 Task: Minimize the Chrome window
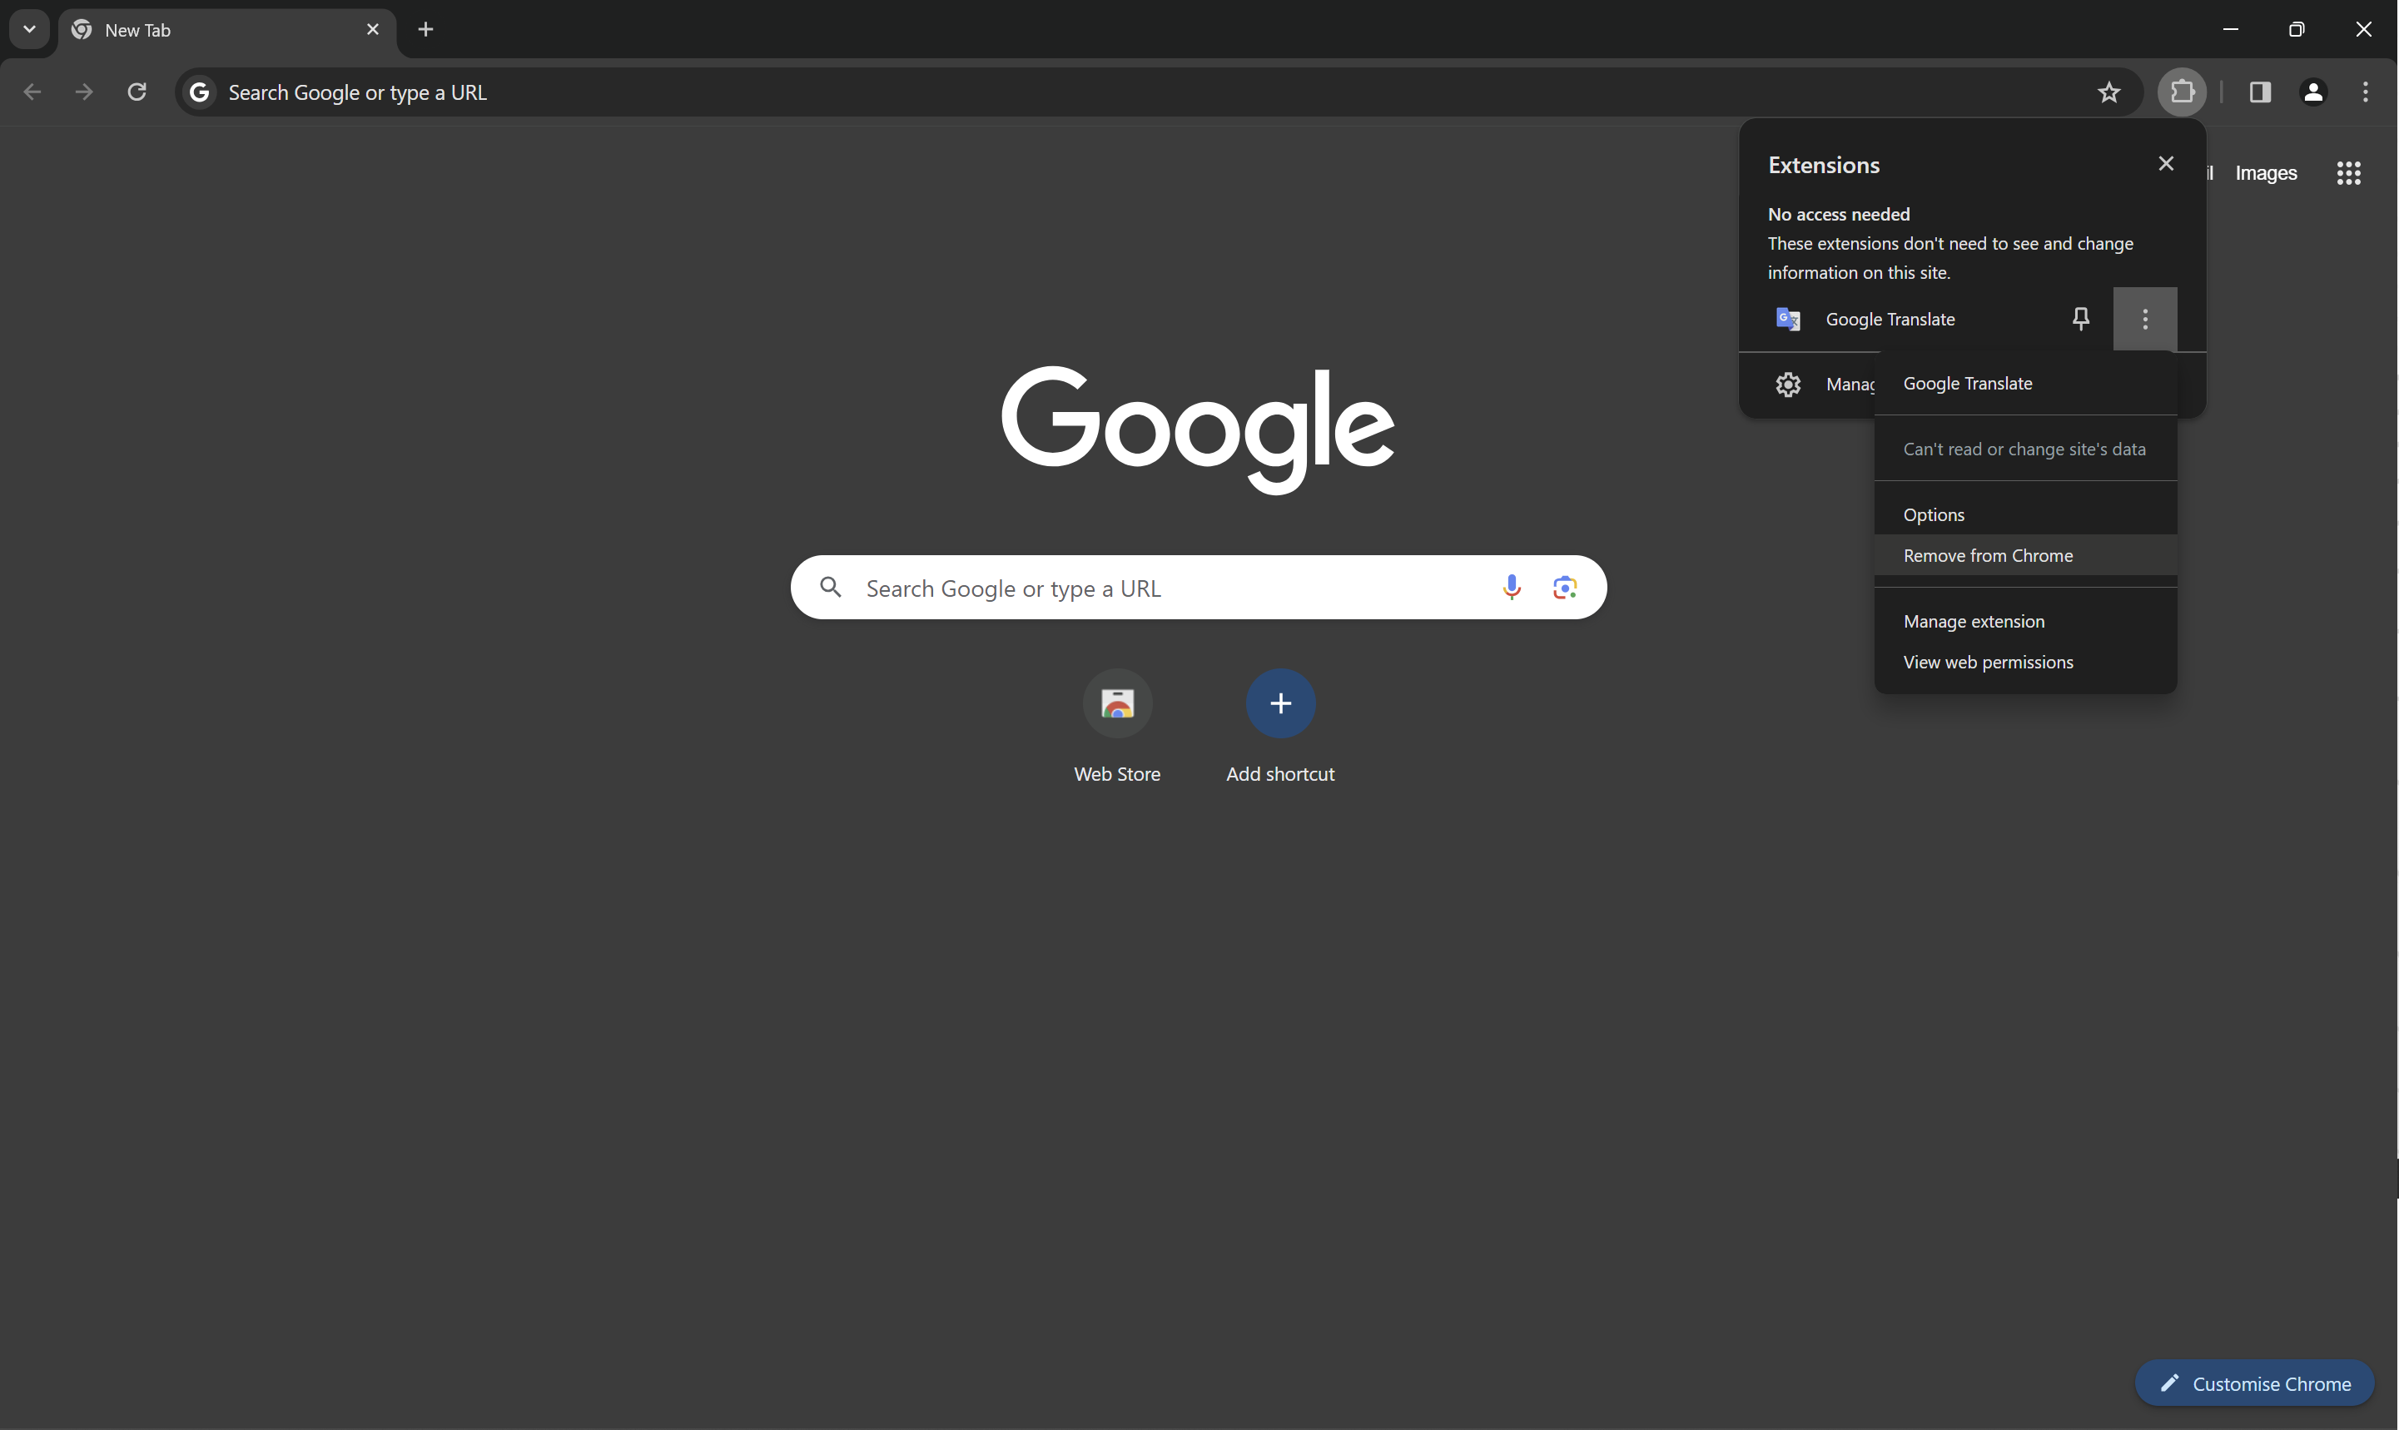[x=2230, y=30]
